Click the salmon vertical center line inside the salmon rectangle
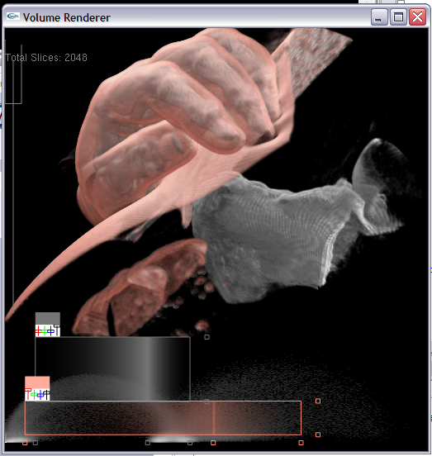Viewport: 432px width, 456px height. point(214,418)
